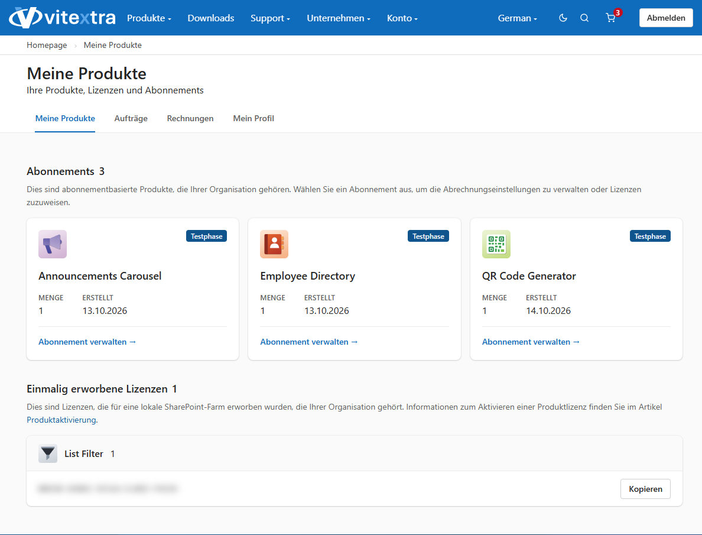Expand the Support dropdown menu
Screen dimensions: 702x535
point(271,18)
